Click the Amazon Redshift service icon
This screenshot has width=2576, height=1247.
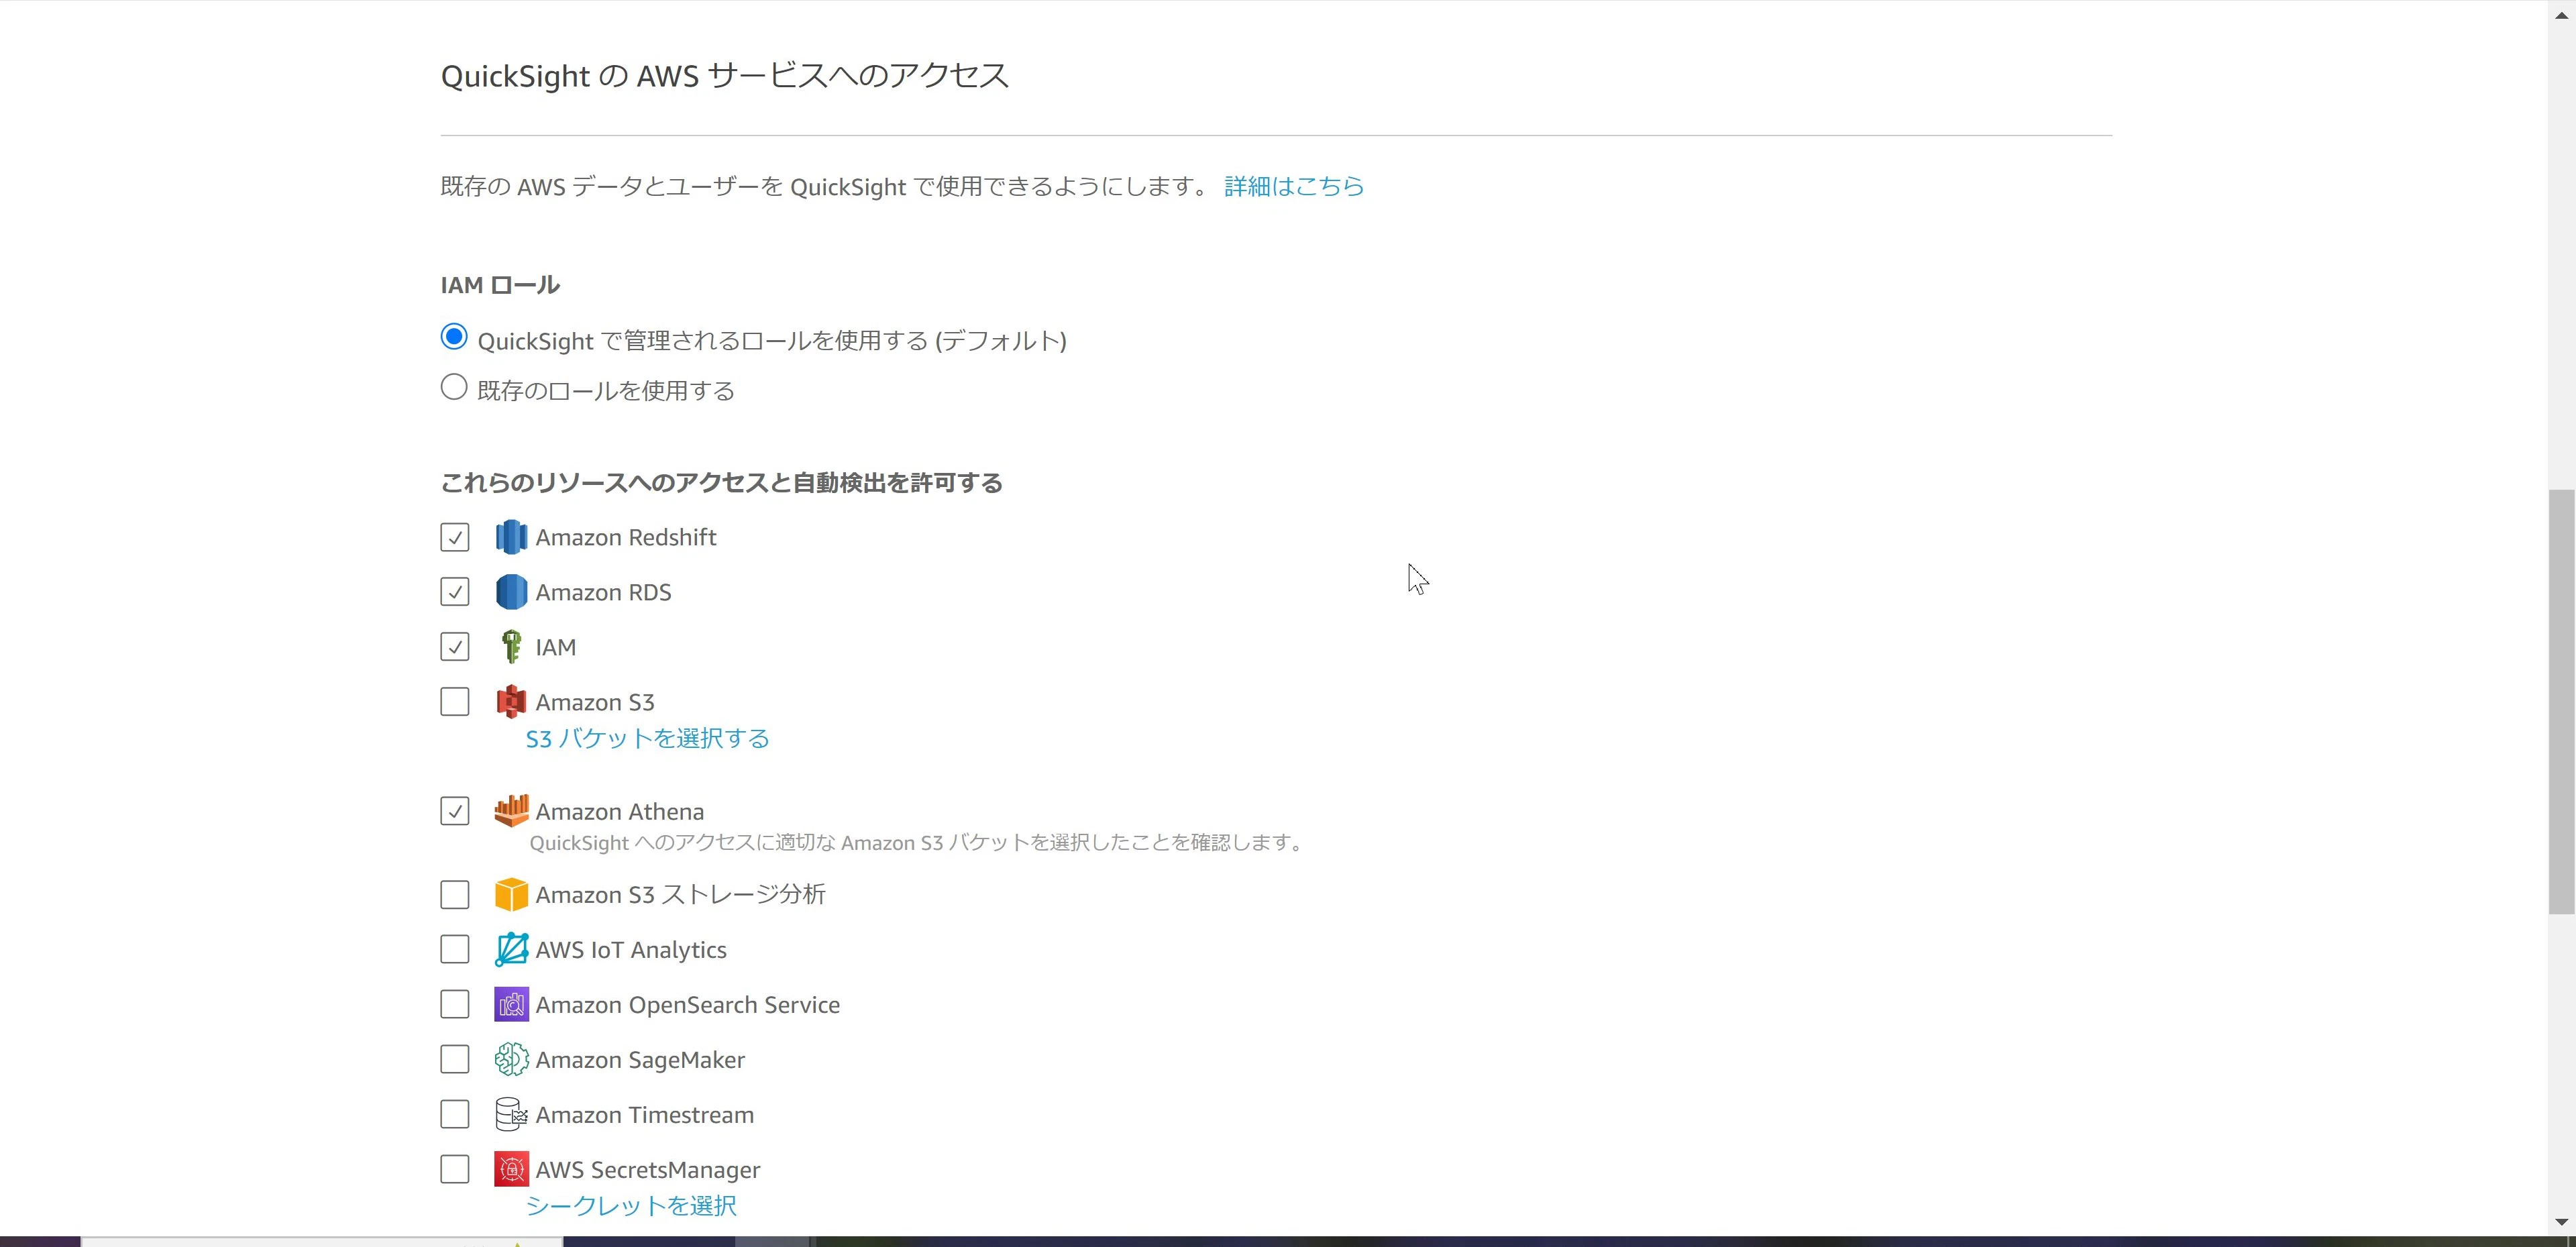pyautogui.click(x=511, y=537)
